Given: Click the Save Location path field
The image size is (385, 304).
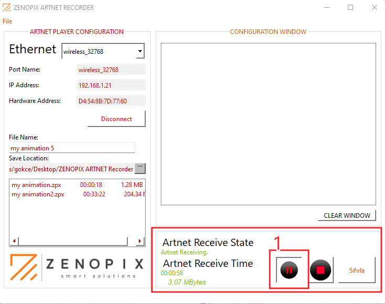Looking at the screenshot, I should [x=71, y=169].
